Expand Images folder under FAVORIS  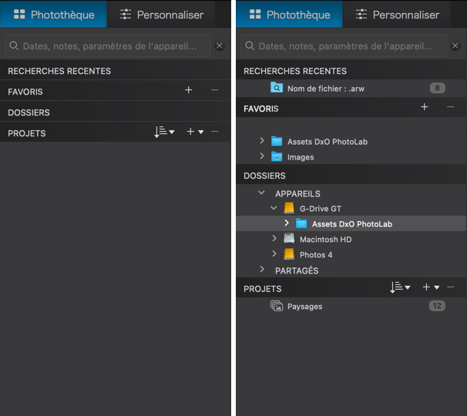(262, 156)
